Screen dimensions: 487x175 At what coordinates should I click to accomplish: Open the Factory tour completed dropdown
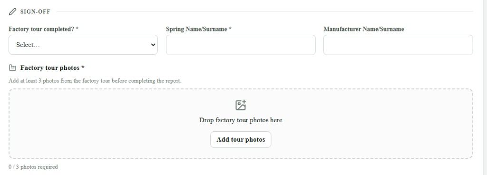pos(83,45)
